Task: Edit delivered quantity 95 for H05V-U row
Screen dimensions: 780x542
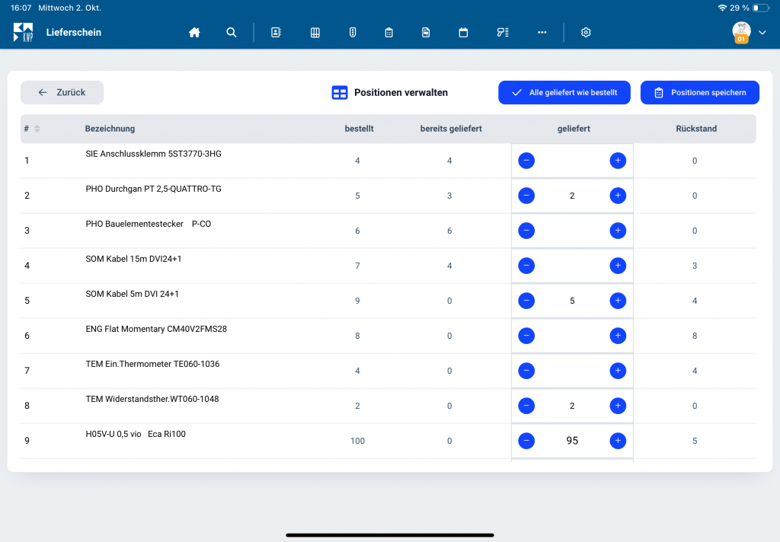Action: (x=572, y=441)
